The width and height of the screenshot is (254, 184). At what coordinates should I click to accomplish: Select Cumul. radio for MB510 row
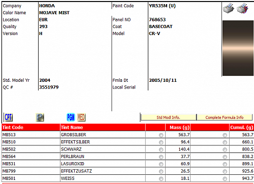click(225, 142)
